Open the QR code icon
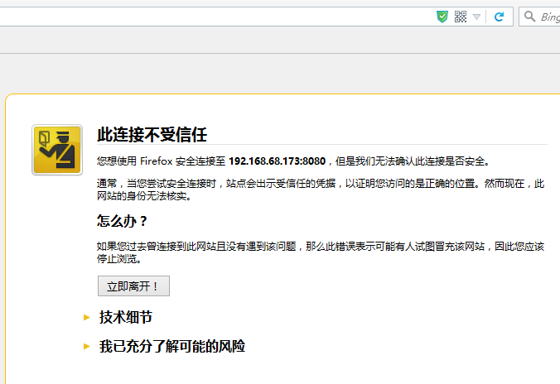Image resolution: width=560 pixels, height=384 pixels. [x=461, y=17]
